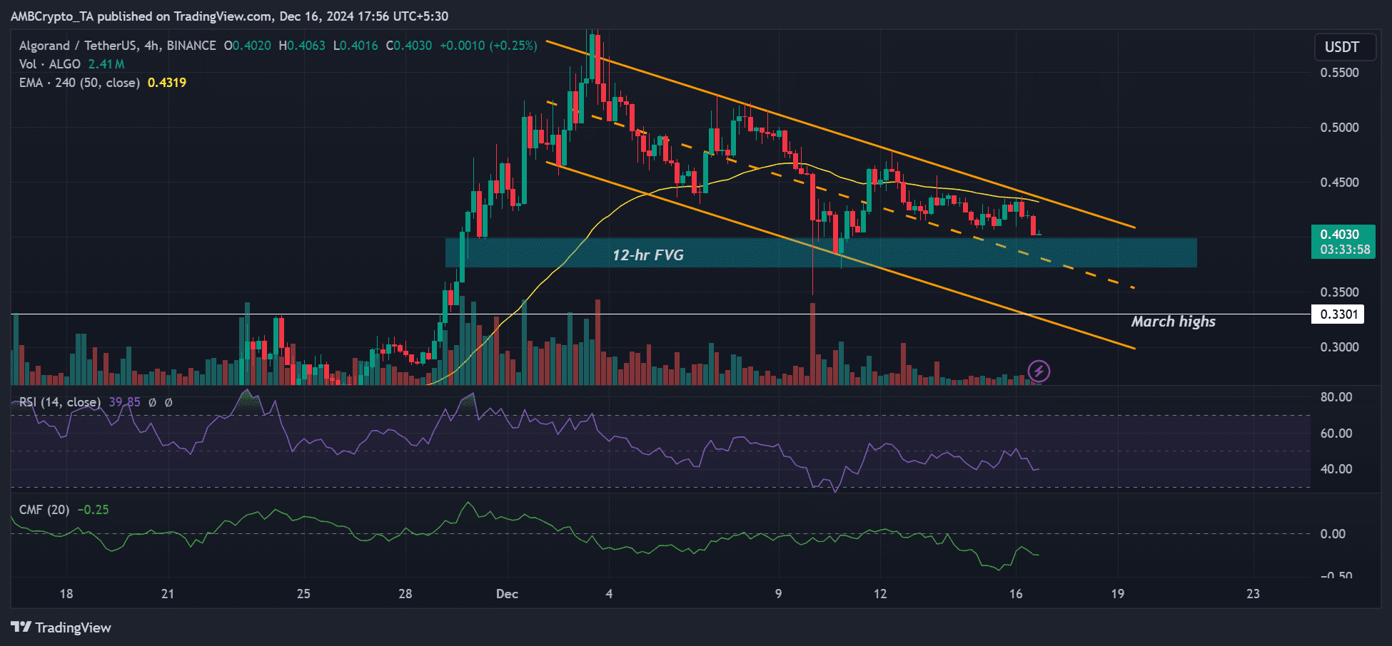
Task: Click the volume value 2.41 M
Action: coord(106,64)
